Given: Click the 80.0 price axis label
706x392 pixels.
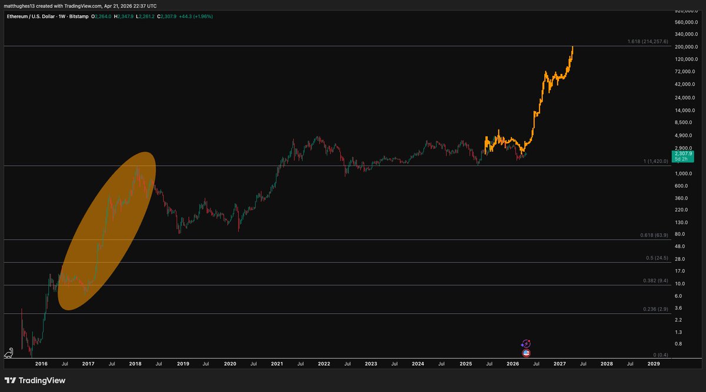Looking at the screenshot, I should click(x=680, y=234).
